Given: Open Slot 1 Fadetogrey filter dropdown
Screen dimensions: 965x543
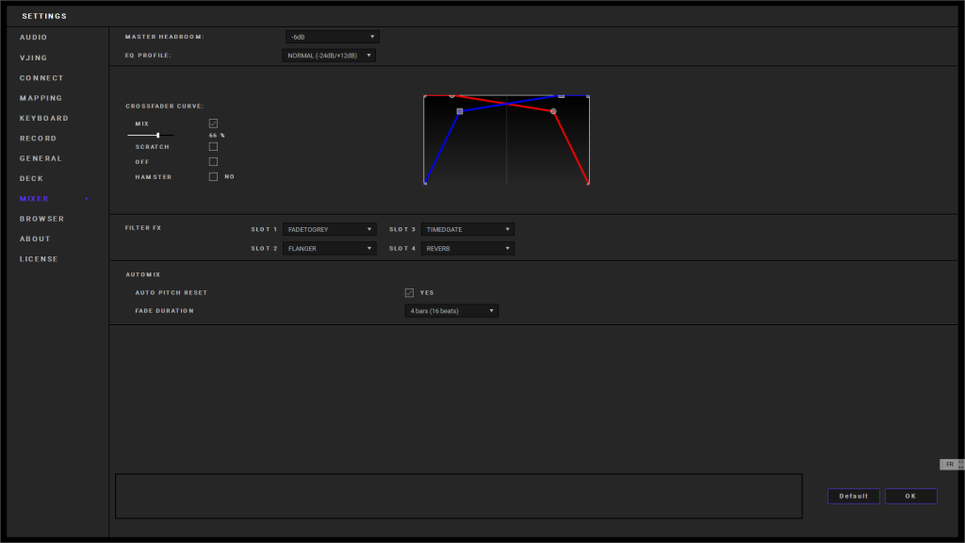Looking at the screenshot, I should [329, 229].
